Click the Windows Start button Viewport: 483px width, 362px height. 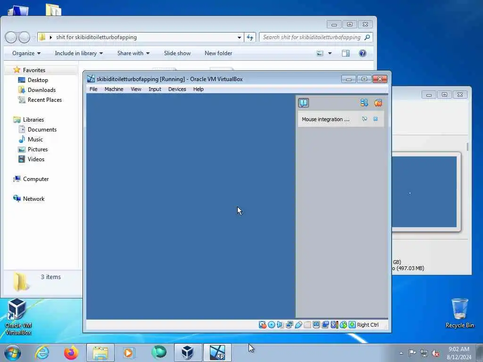[x=13, y=353]
